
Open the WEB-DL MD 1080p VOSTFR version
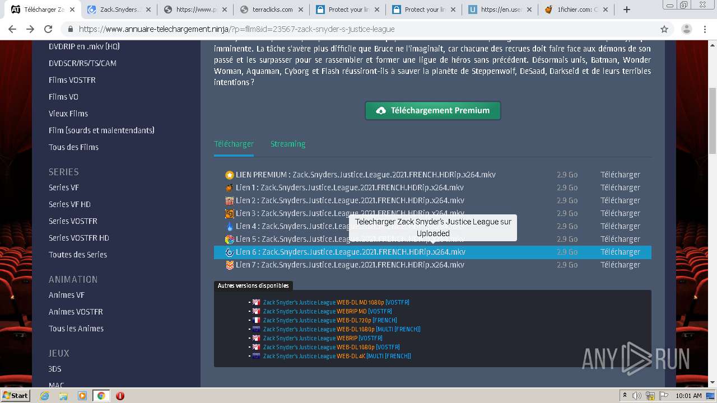pyautogui.click(x=336, y=302)
